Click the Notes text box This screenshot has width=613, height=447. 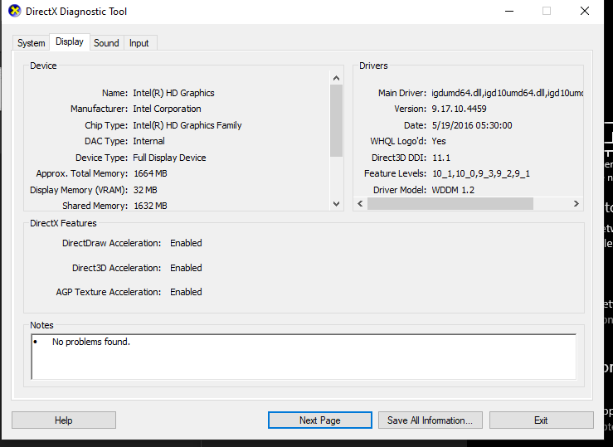click(x=304, y=357)
